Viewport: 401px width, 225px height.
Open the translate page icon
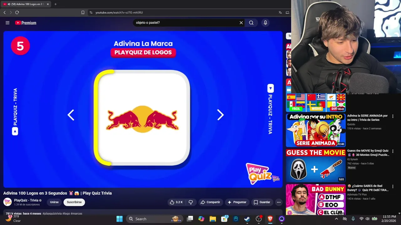[x=280, y=12]
